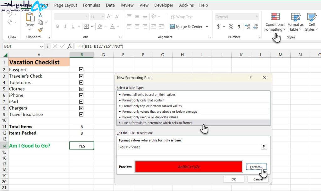Expand Merge & Center dropdown arrow
This screenshot has width=321, height=191.
click(x=207, y=27)
